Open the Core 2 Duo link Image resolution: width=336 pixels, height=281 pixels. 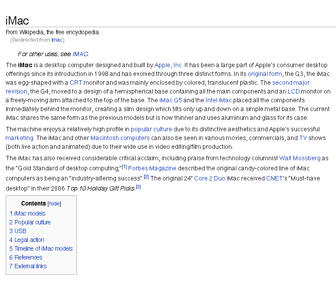pyautogui.click(x=210, y=178)
